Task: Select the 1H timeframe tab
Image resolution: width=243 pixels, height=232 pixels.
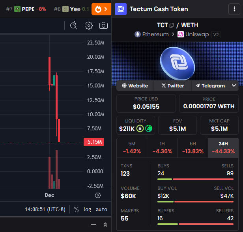Action: 162,148
